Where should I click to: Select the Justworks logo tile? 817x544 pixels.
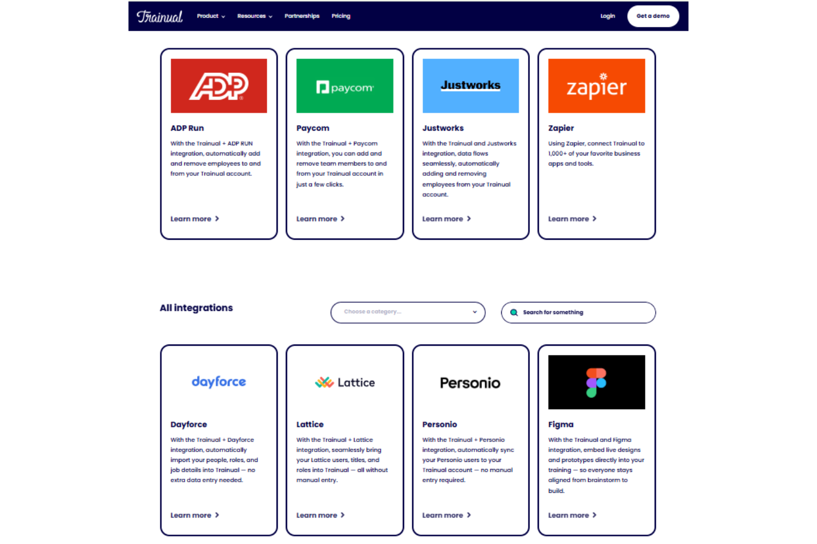pyautogui.click(x=470, y=85)
